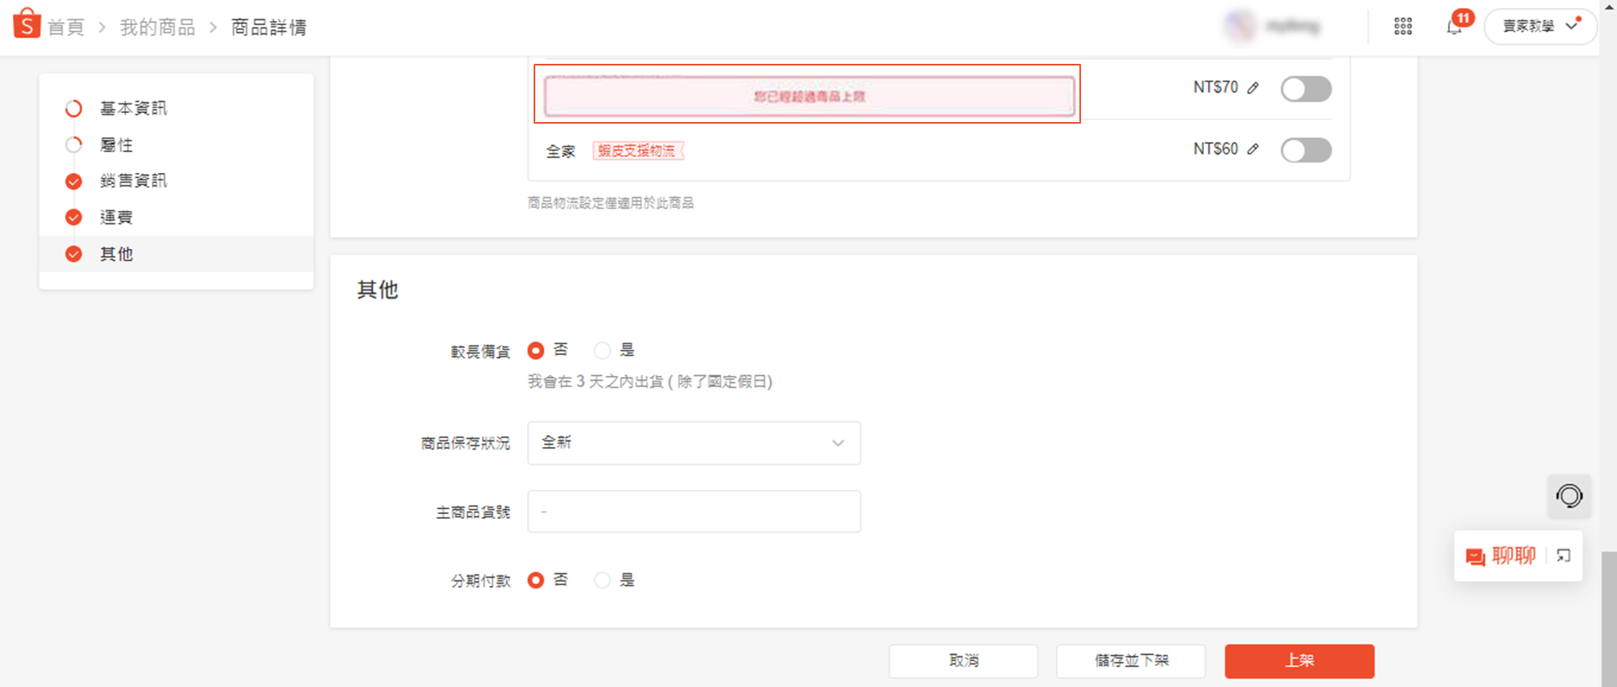The height and width of the screenshot is (687, 1617).
Task: Click the 上架 publish button
Action: click(1298, 660)
